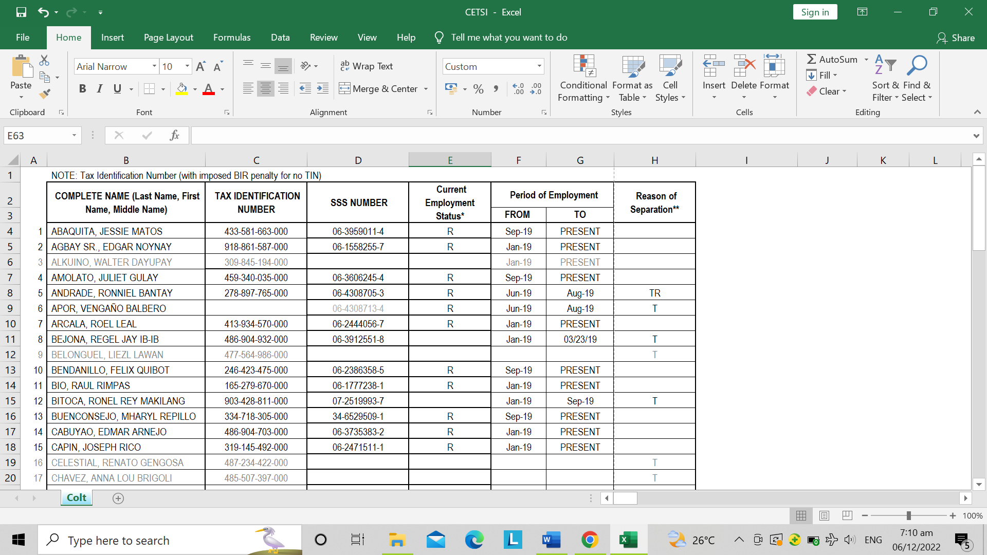Toggle middle vertical alignment

266,65
